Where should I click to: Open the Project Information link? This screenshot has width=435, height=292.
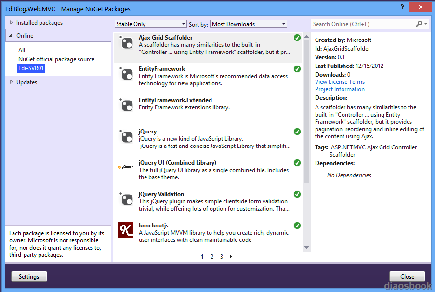[x=340, y=89]
